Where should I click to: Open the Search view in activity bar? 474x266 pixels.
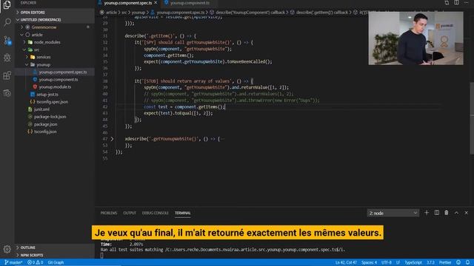(7, 22)
